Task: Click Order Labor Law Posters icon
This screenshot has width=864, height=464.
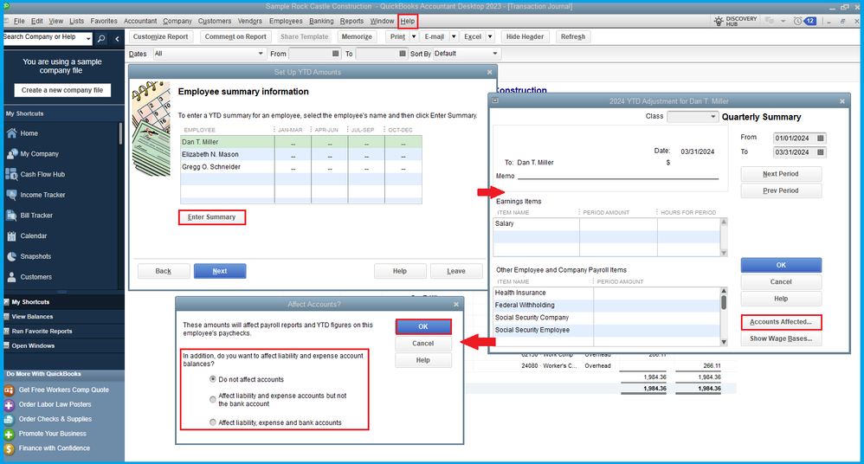Action: (9, 405)
